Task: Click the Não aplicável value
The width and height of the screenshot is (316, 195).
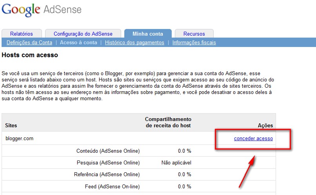Action: click(176, 162)
